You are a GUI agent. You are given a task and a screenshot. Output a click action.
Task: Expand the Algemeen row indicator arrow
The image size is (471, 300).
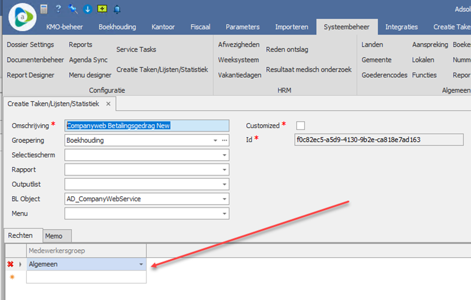tap(20, 264)
